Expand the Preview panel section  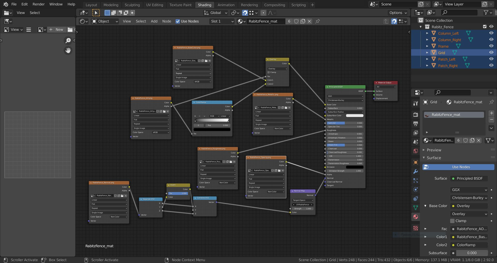[434, 150]
